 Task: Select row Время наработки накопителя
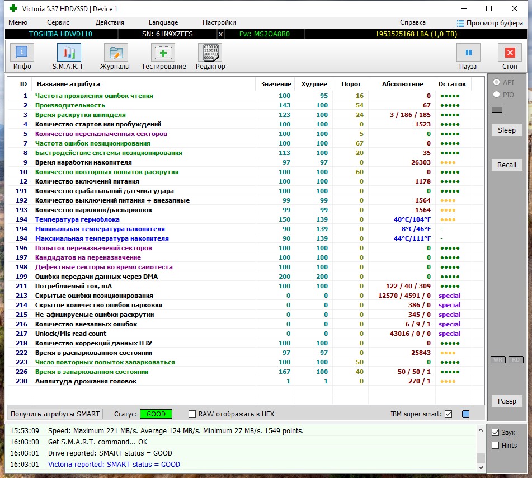click(246, 162)
